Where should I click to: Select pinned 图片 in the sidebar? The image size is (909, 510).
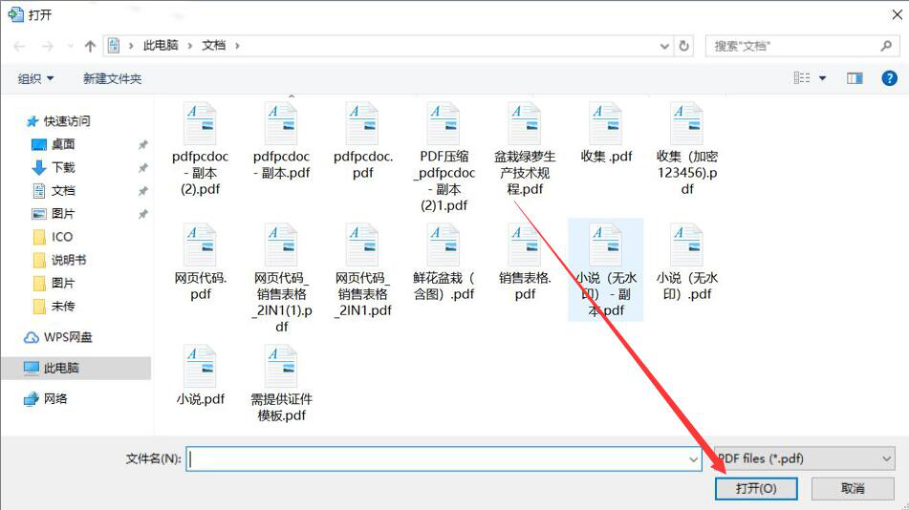53,214
